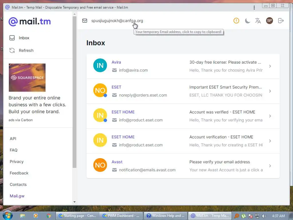Open the Contacts link
293x220 pixels.
[x=18, y=184]
